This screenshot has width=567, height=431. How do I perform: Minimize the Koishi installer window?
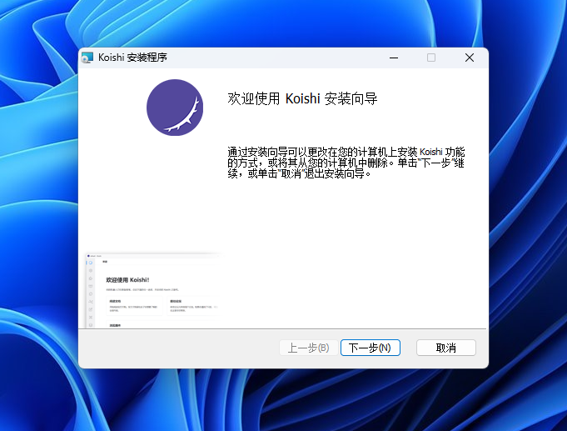pyautogui.click(x=394, y=58)
